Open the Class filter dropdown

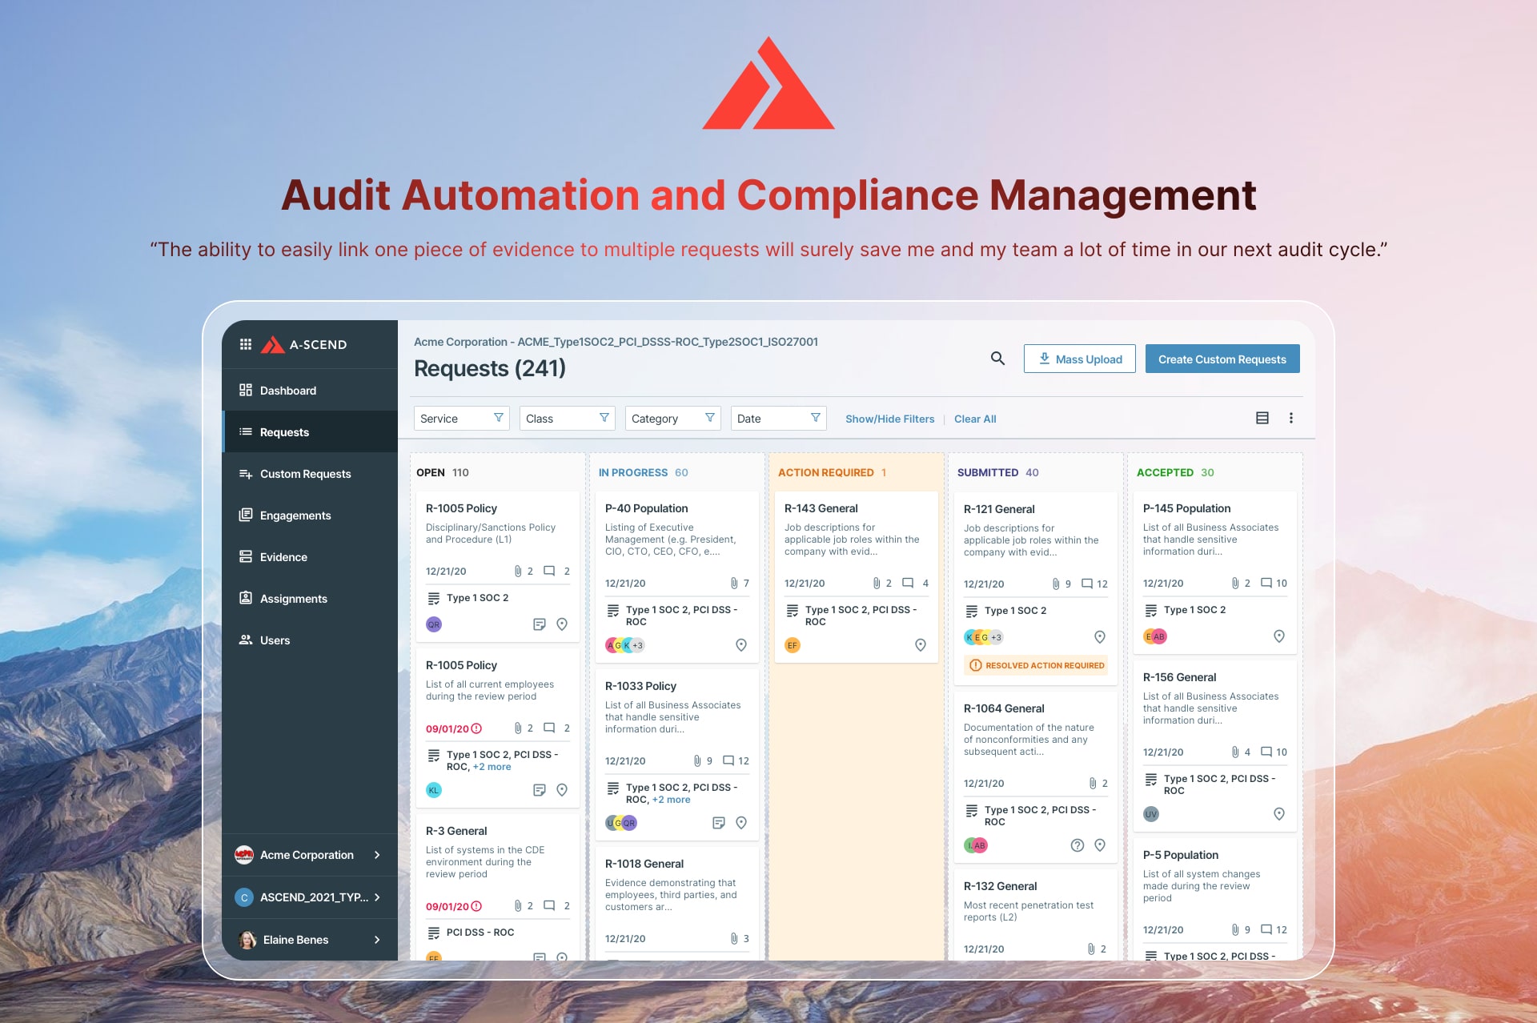(x=567, y=419)
